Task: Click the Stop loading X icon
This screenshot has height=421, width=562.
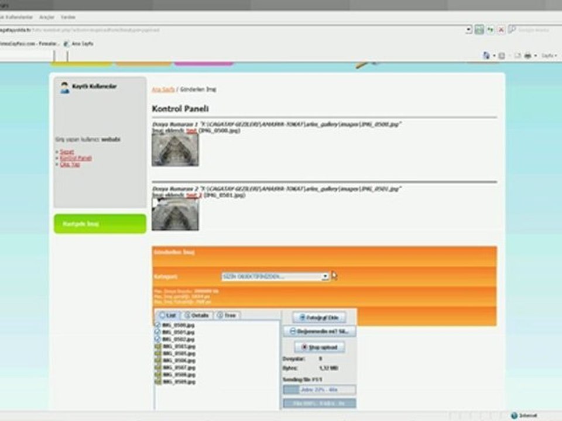Action: (x=501, y=30)
